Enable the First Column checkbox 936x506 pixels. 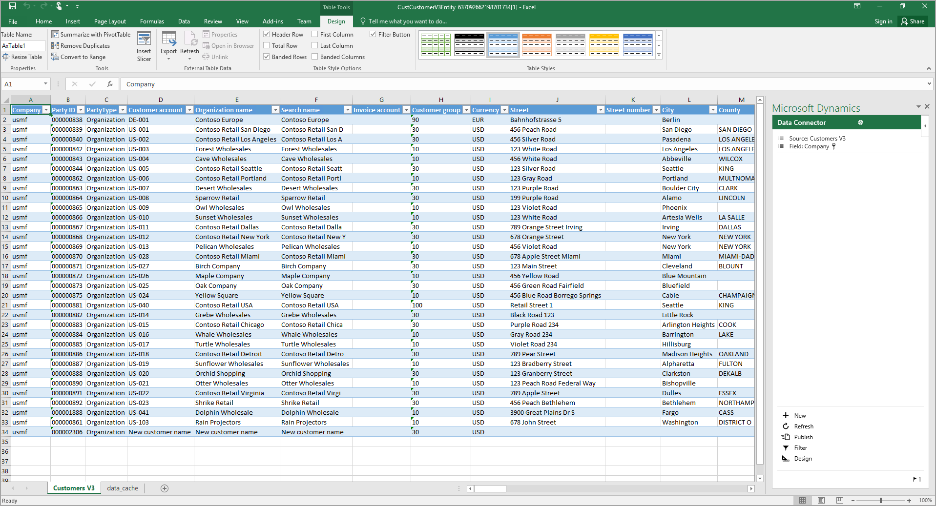[x=315, y=34]
